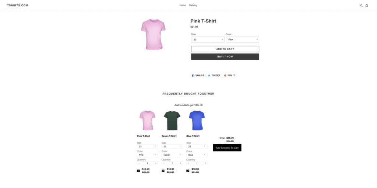Image resolution: width=377 pixels, height=188 pixels.
Task: Uncheck the Pink T-Shirt bundle checkbox
Action: pos(138,171)
